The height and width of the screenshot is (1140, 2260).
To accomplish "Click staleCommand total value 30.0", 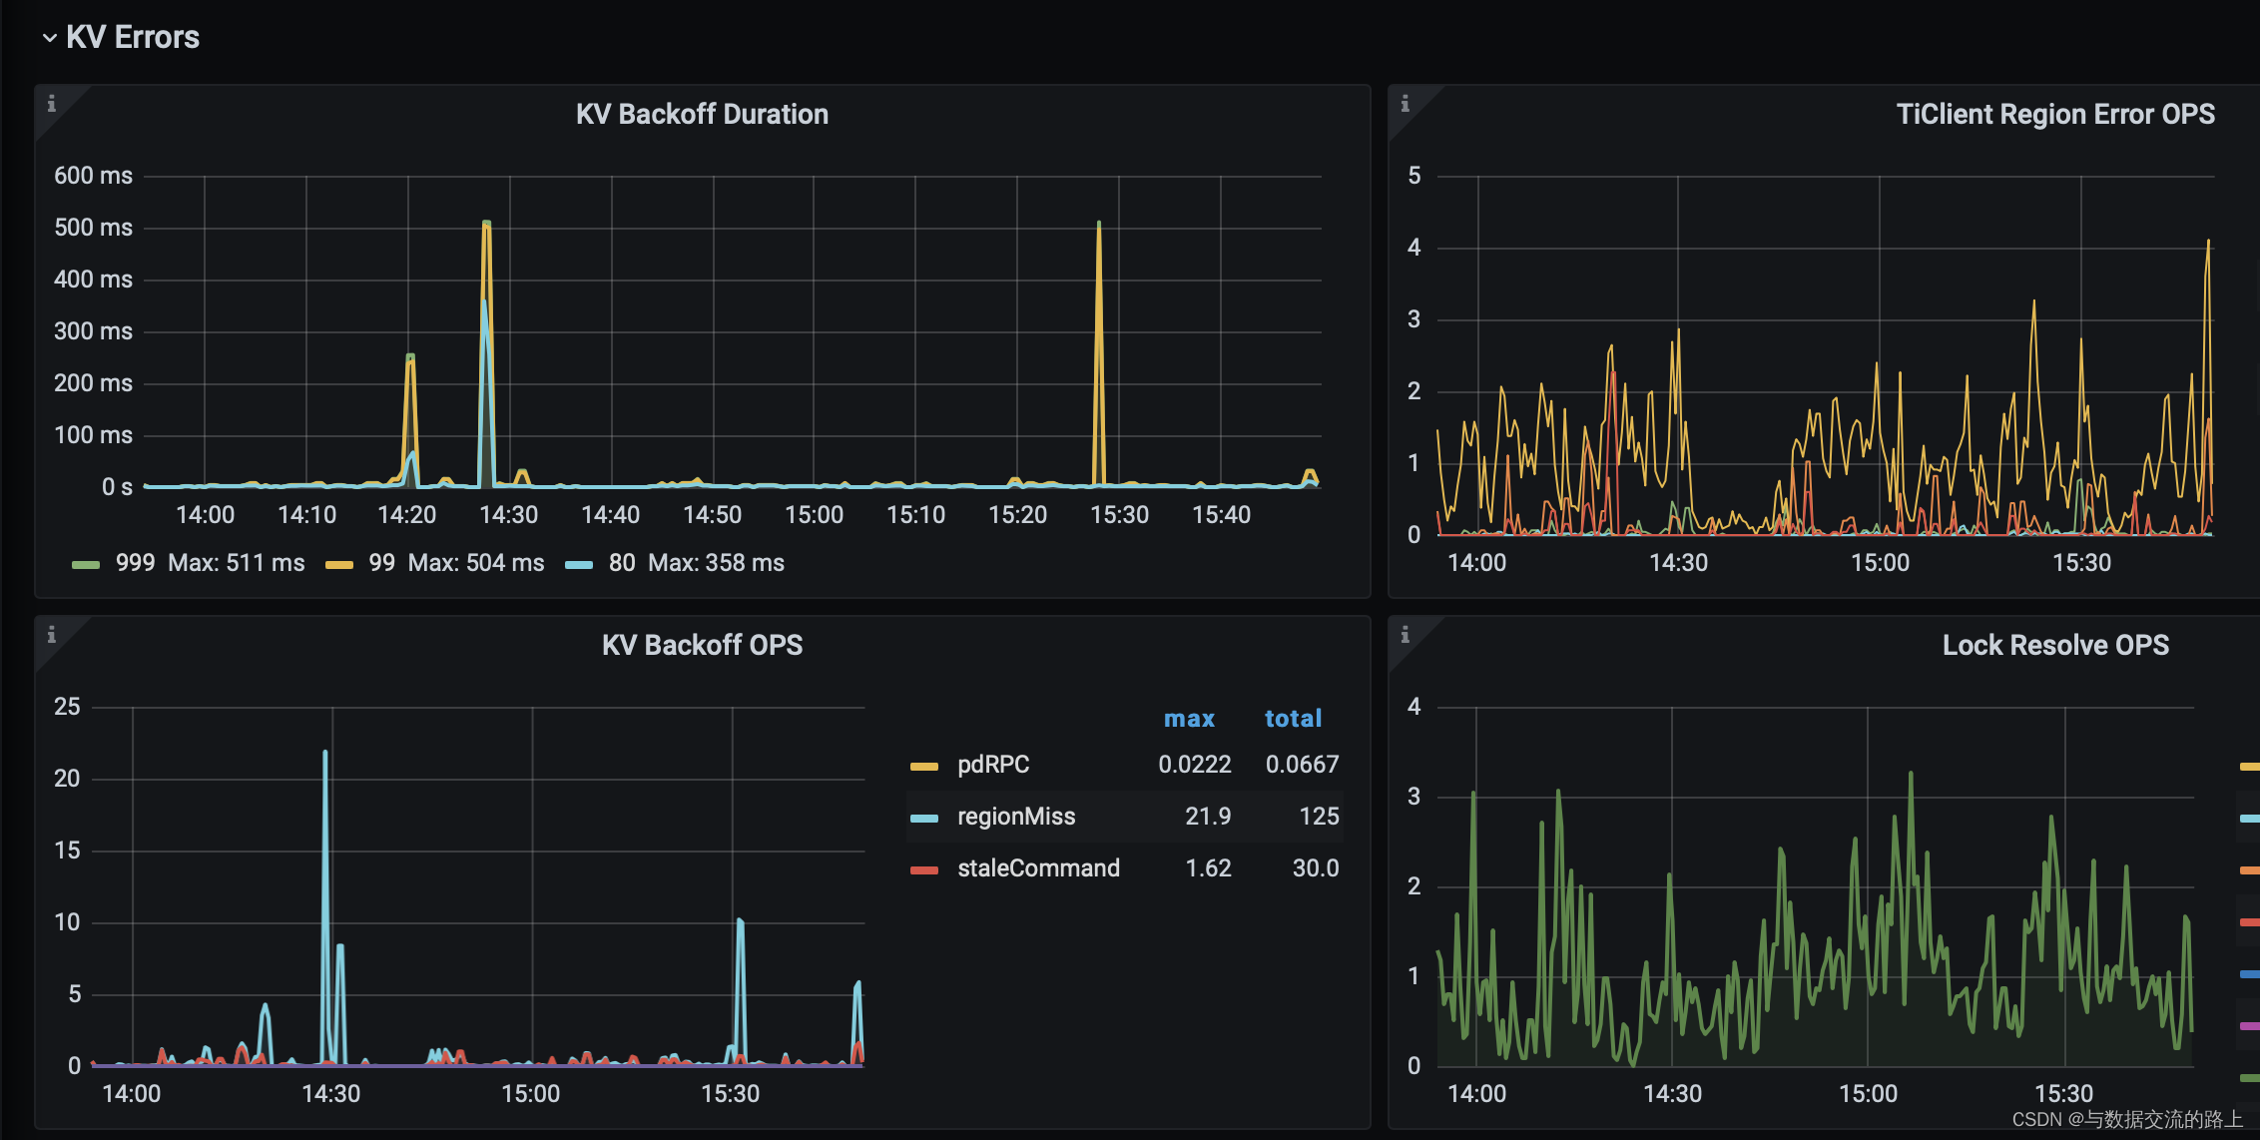I will (1316, 868).
